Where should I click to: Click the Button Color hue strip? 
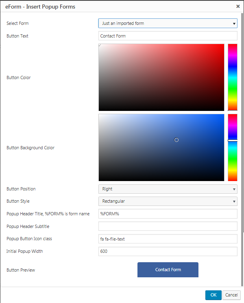233,77
